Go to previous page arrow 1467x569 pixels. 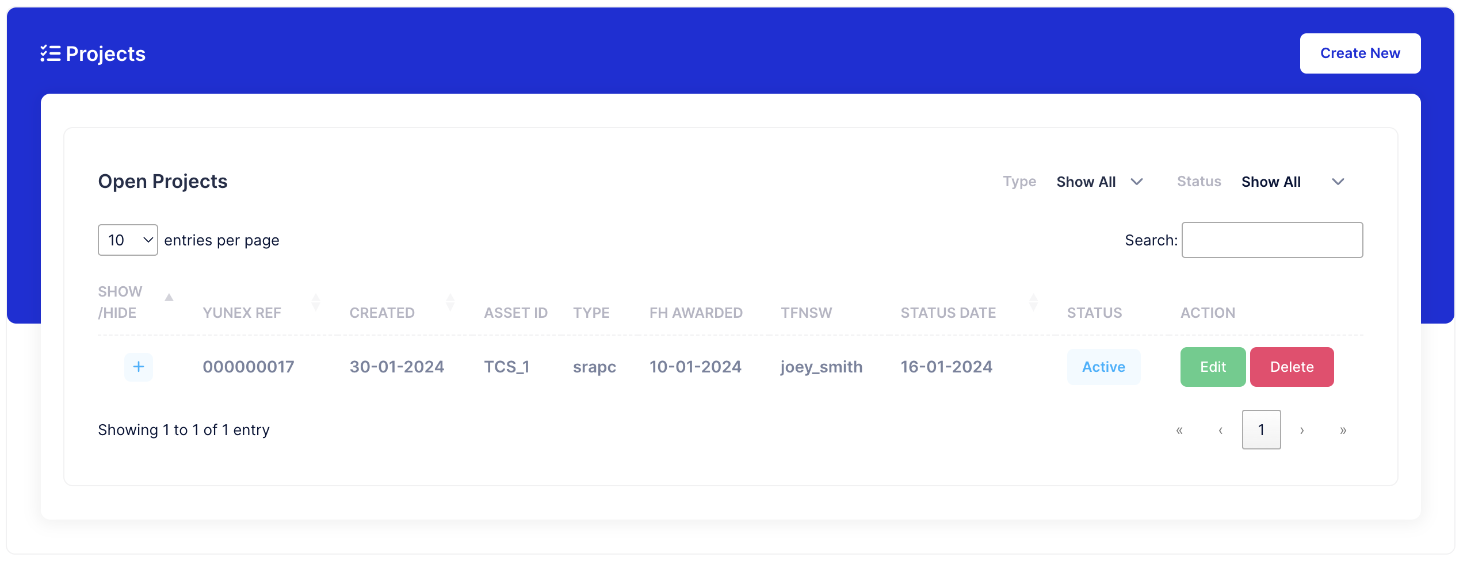1220,430
